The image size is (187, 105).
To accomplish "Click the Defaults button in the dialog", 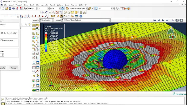I will pyautogui.click(x=2, y=68).
